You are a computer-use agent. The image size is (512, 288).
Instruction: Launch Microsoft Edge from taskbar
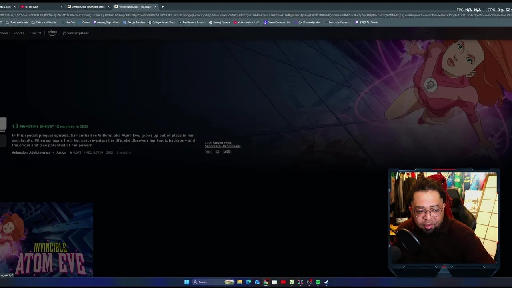[x=248, y=282]
